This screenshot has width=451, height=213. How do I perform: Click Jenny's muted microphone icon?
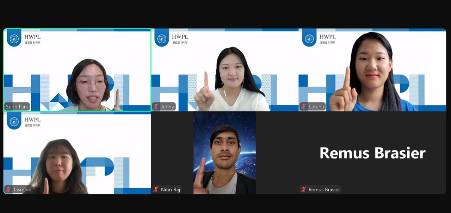tap(156, 107)
